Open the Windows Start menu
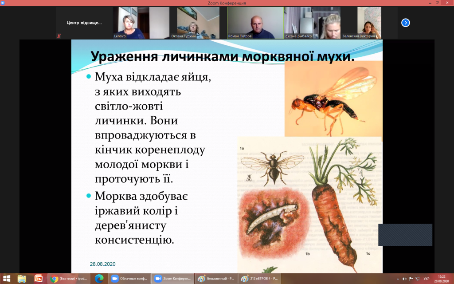The width and height of the screenshot is (454, 284). click(6, 279)
